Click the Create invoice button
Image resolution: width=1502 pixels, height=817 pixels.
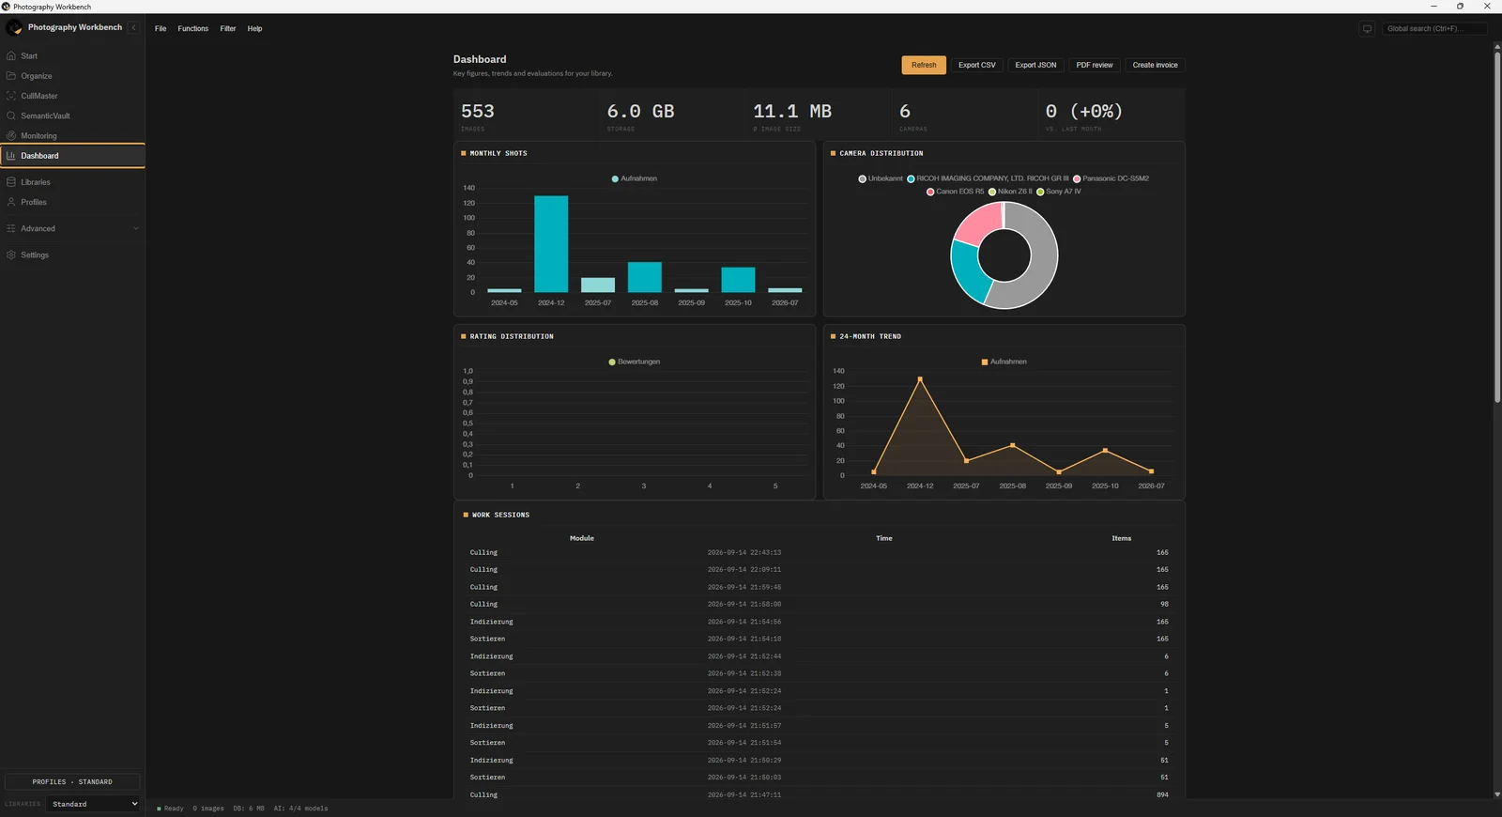[x=1155, y=65]
